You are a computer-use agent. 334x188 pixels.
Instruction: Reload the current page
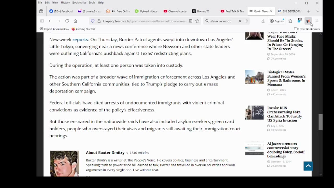click(67, 21)
